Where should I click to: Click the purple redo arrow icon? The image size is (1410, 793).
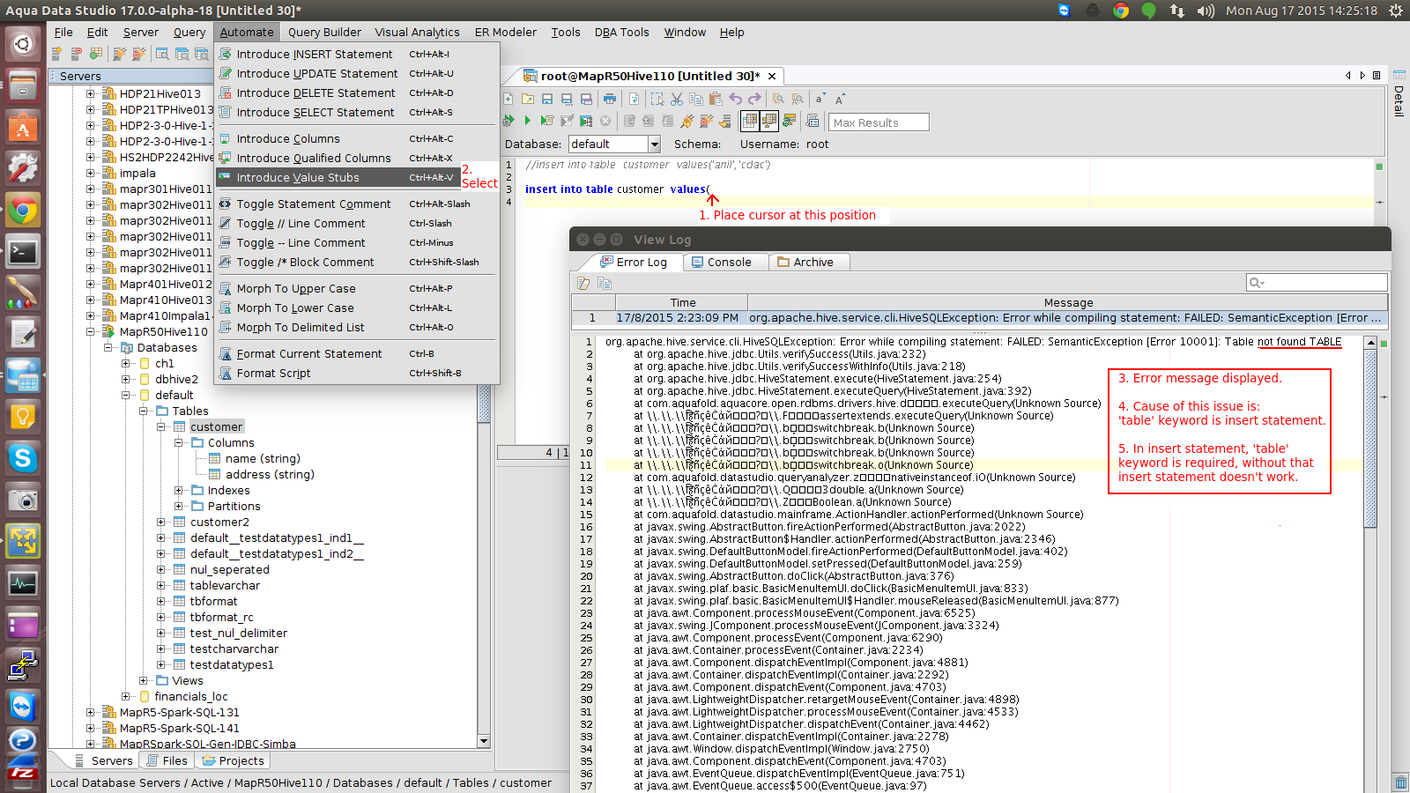coord(754,99)
